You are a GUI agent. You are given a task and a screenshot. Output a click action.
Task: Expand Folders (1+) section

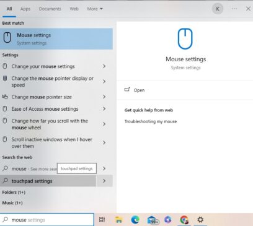tap(14, 192)
